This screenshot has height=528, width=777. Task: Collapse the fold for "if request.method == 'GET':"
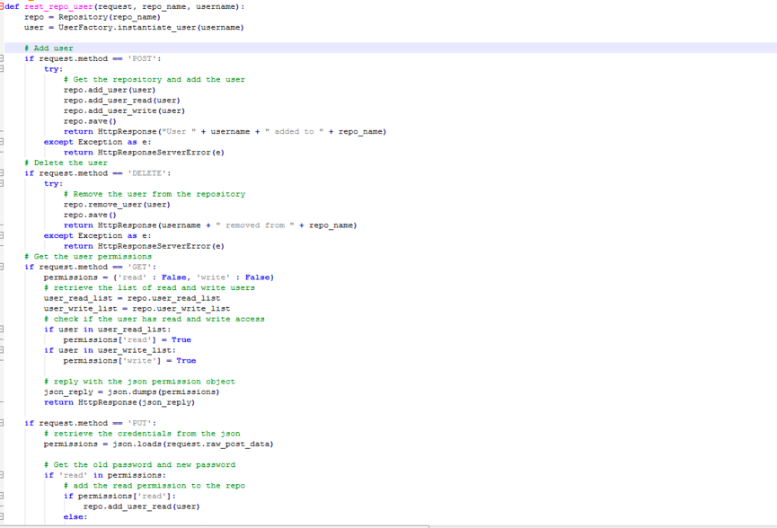tap(2, 267)
